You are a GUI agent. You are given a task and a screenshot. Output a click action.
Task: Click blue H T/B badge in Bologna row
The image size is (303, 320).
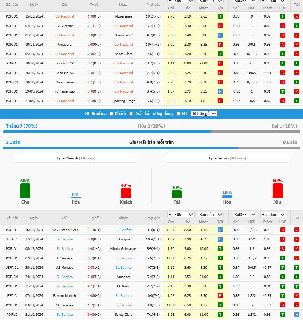[x=220, y=239]
